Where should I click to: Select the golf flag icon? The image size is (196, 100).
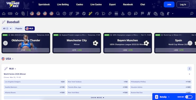123,13
